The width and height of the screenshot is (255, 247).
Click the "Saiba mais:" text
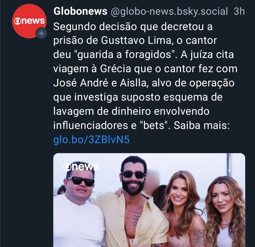pyautogui.click(x=201, y=126)
